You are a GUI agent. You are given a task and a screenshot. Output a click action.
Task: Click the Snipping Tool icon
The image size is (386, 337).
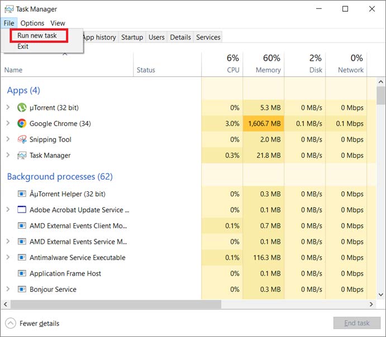pyautogui.click(x=22, y=139)
